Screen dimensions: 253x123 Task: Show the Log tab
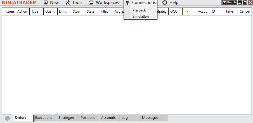125,118
